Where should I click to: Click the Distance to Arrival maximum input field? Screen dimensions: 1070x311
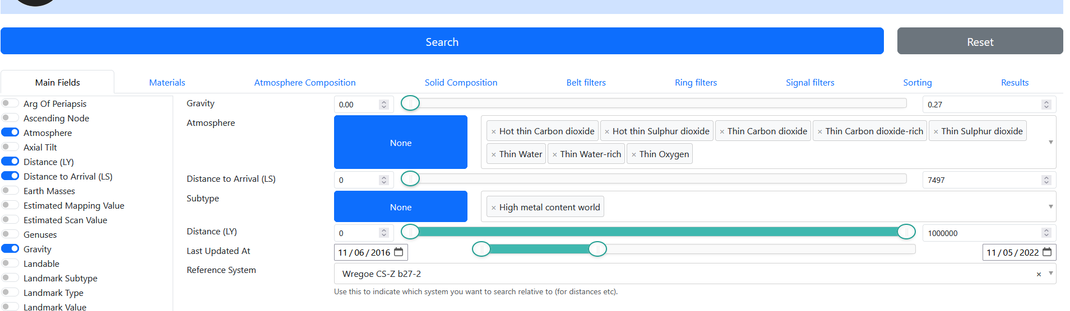tap(982, 180)
